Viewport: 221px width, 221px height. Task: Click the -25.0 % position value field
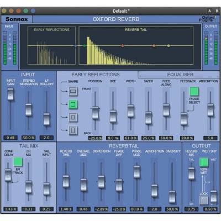95,138
